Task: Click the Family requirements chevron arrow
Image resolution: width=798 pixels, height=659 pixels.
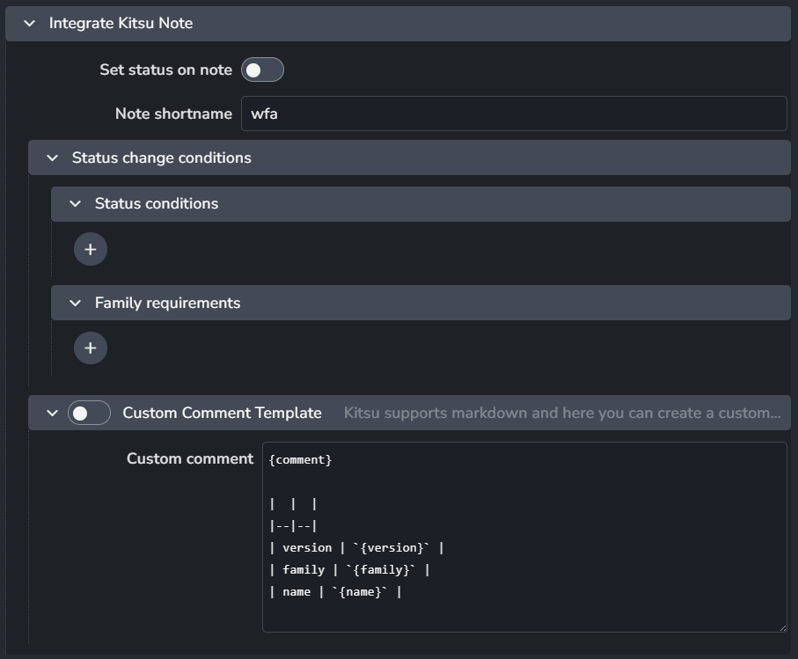Action: [x=75, y=304]
